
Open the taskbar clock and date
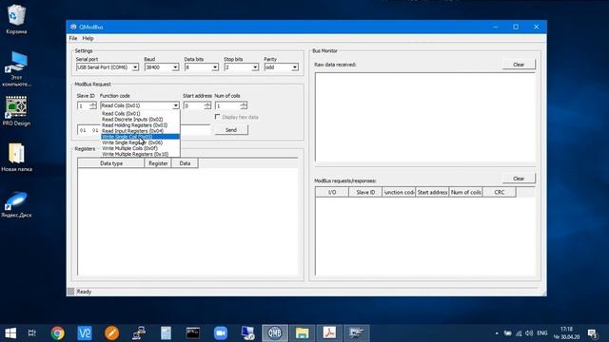point(566,333)
